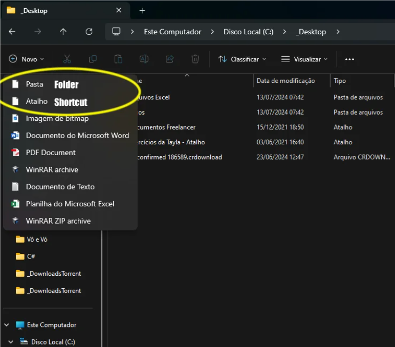Open the Classificar sort dropdown

click(242, 59)
